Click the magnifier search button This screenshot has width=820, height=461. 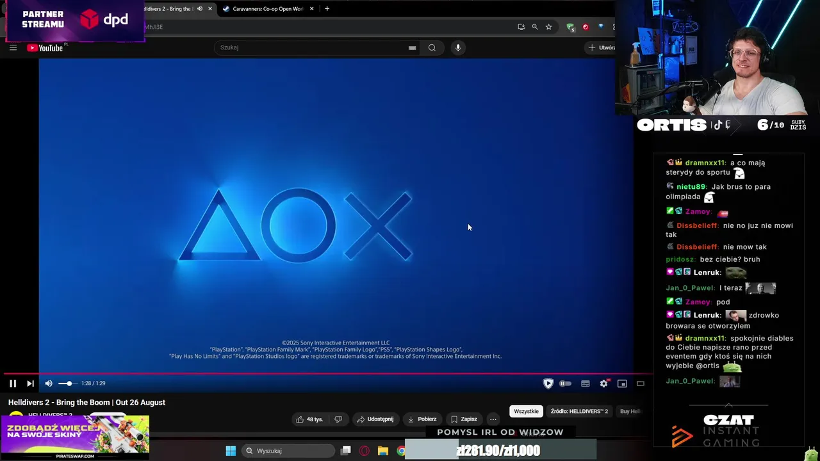coord(432,47)
